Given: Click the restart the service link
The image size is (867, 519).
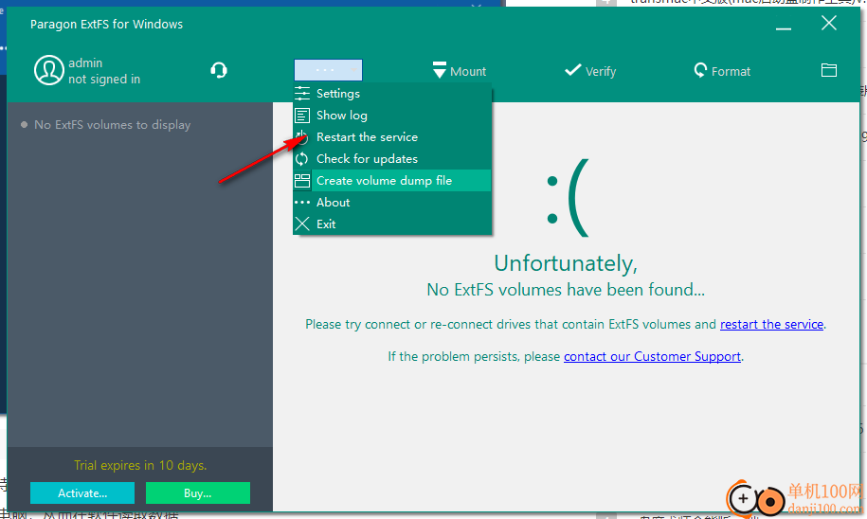Looking at the screenshot, I should 771,325.
